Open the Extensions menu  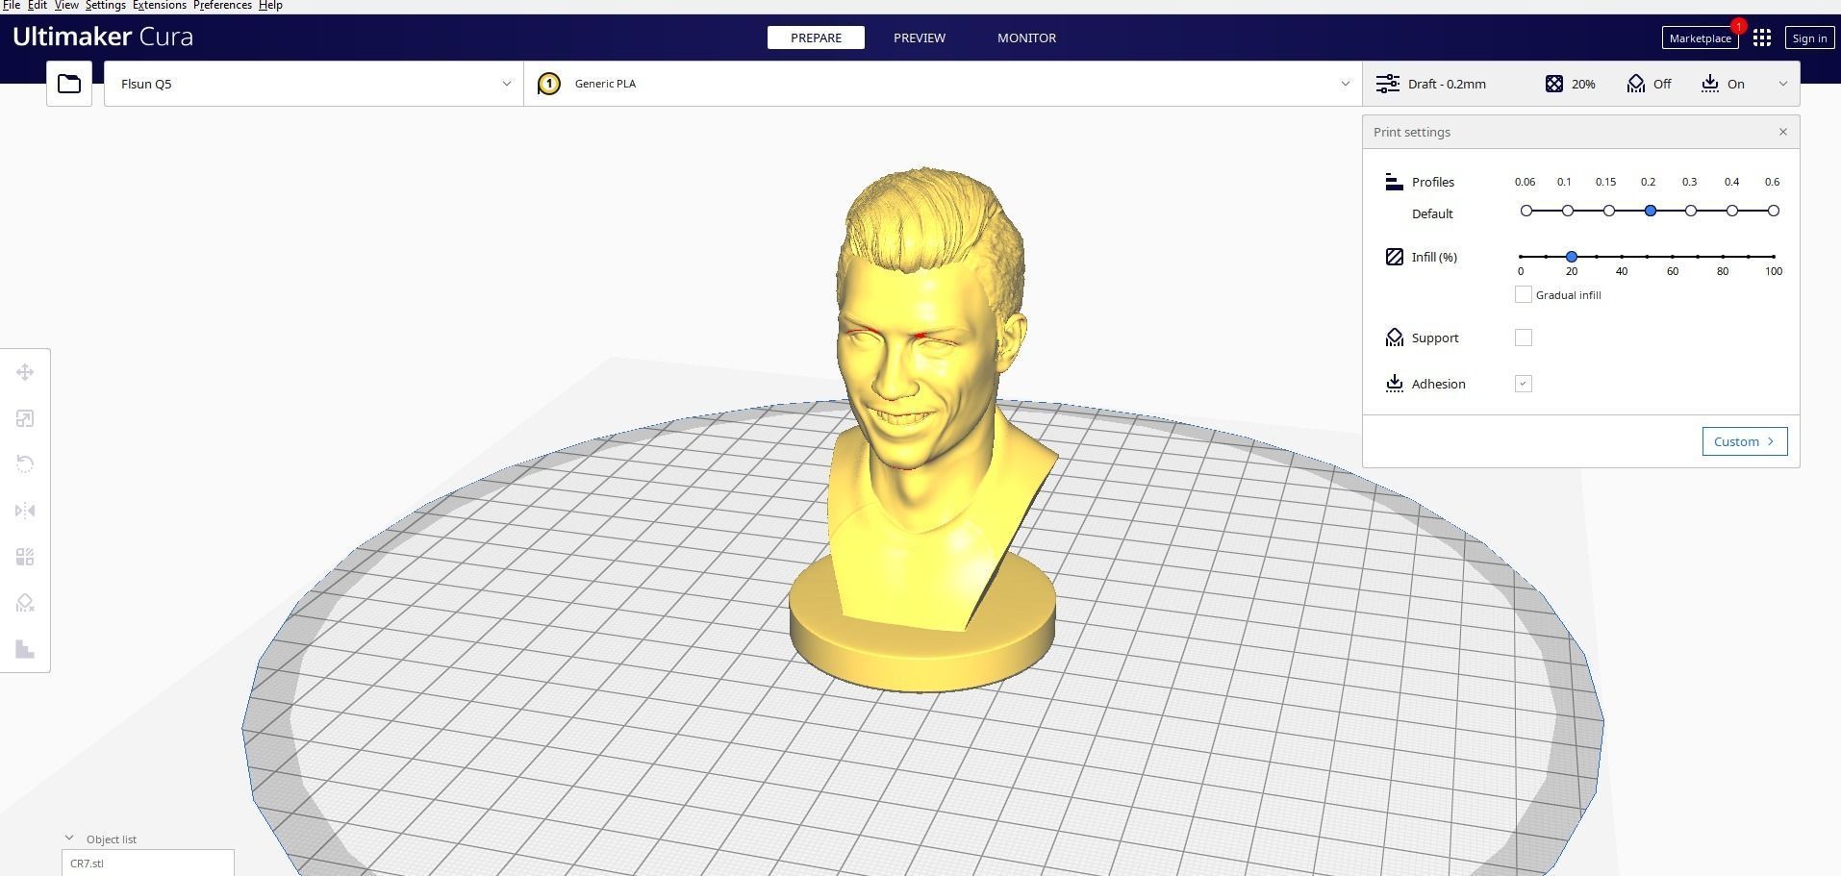[160, 6]
